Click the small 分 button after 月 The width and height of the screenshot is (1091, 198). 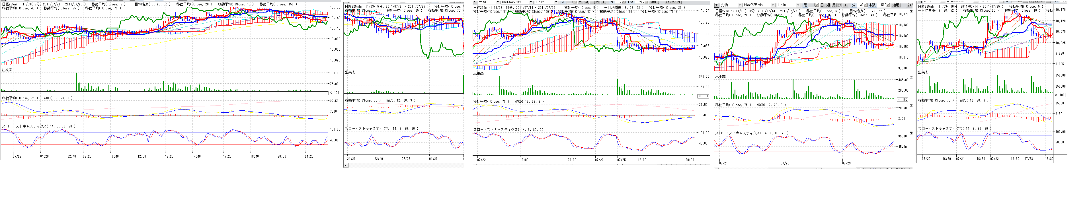tap(839, 5)
